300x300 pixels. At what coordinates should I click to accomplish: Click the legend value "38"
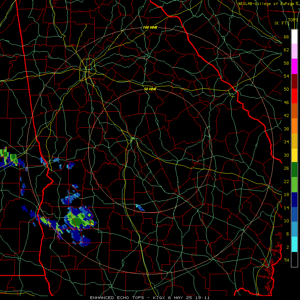[x=286, y=129]
